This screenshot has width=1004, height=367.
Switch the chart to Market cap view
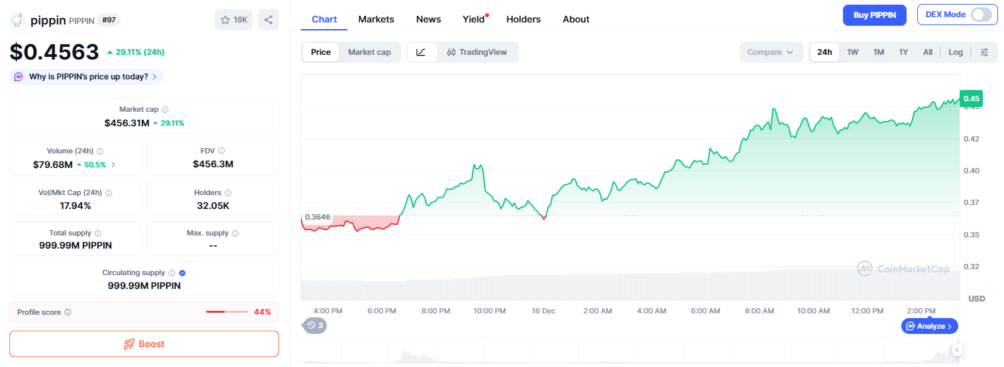(369, 52)
